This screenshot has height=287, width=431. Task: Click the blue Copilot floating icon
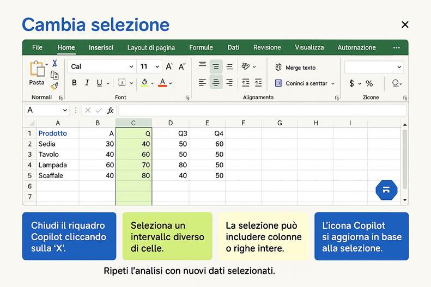coord(386,190)
